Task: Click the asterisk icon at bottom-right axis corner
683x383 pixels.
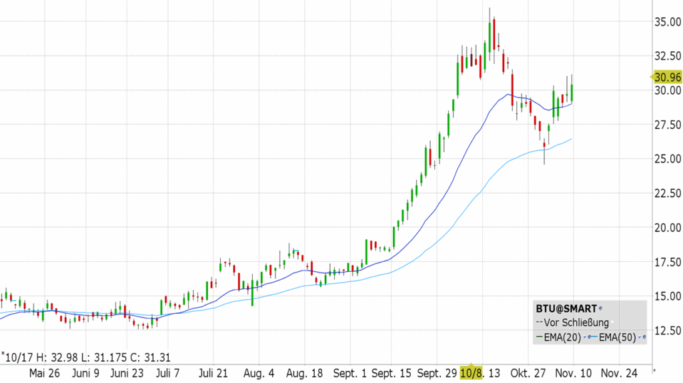Action: [x=653, y=369]
